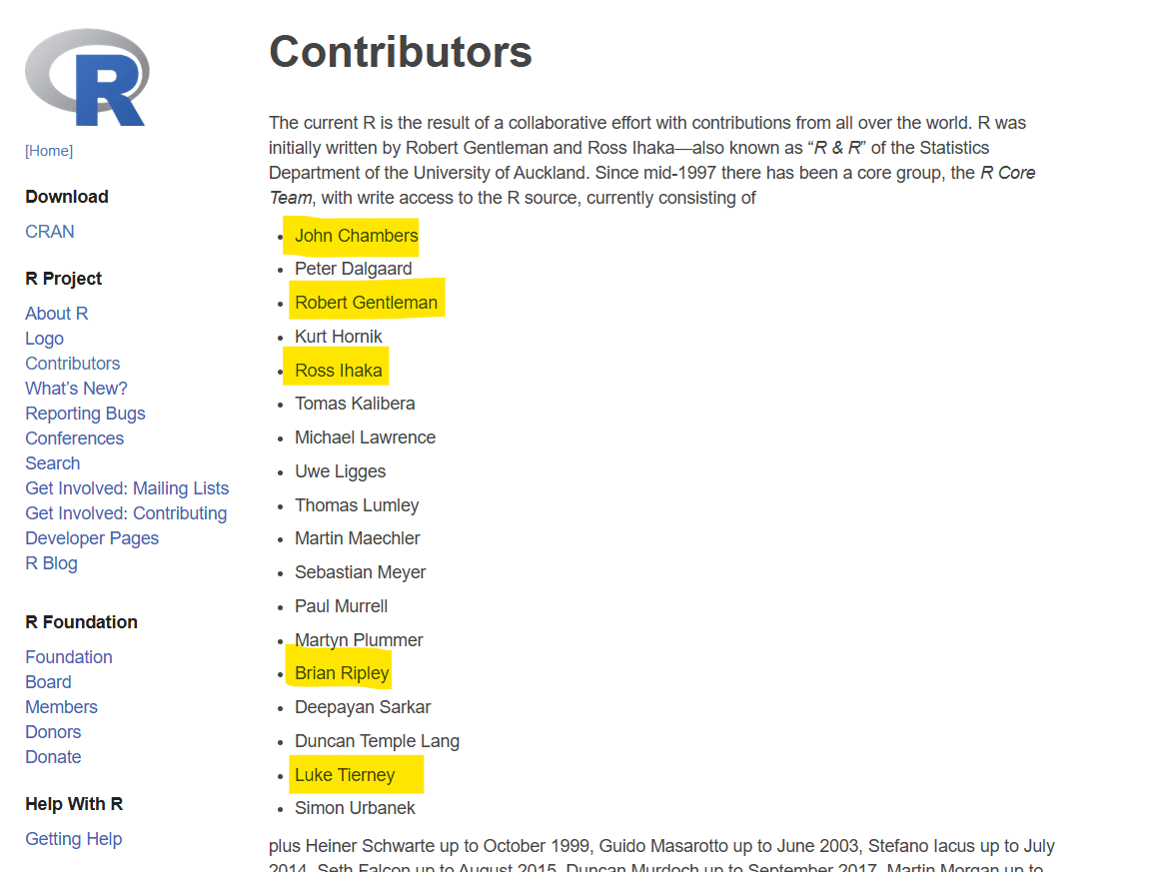This screenshot has height=872, width=1170.
Task: Open the Donors link
Action: [x=54, y=732]
